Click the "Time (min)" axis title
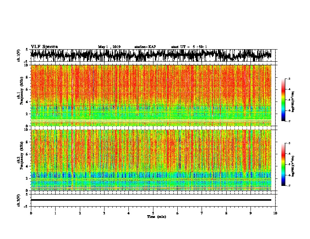This screenshot has height=239, width=310. point(157,217)
